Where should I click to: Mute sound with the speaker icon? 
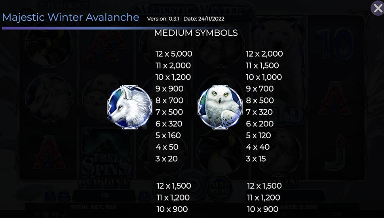tap(55, 214)
